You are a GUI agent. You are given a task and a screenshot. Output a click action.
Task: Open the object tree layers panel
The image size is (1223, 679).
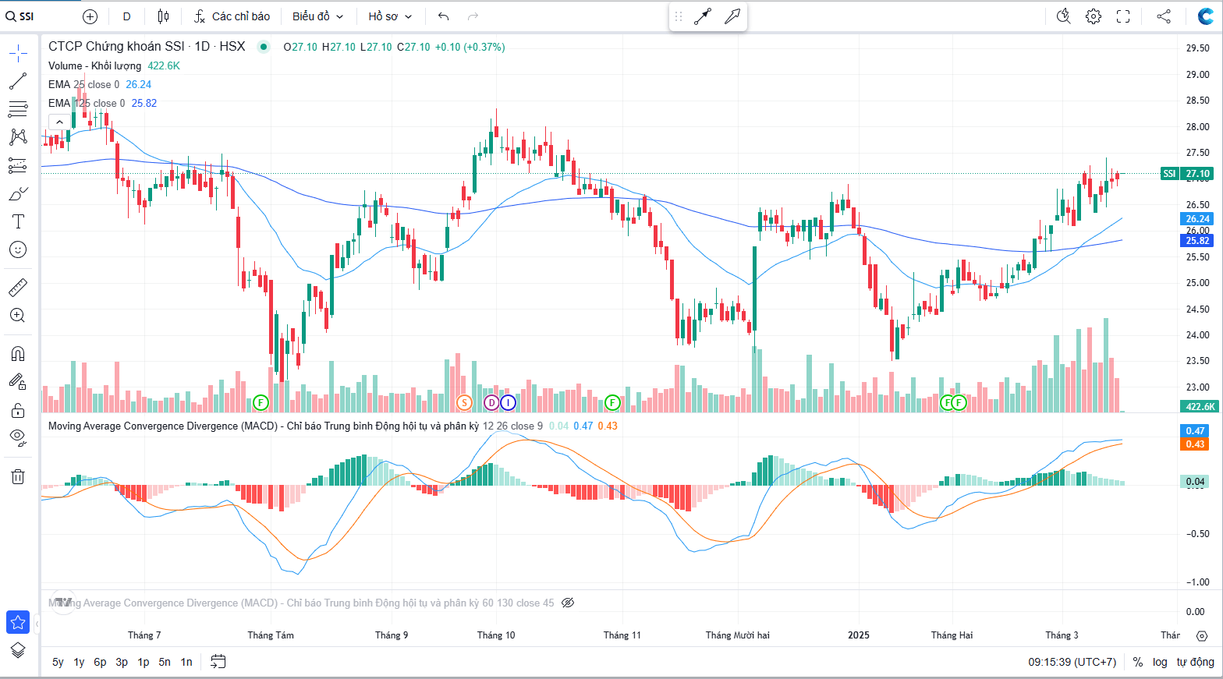18,650
